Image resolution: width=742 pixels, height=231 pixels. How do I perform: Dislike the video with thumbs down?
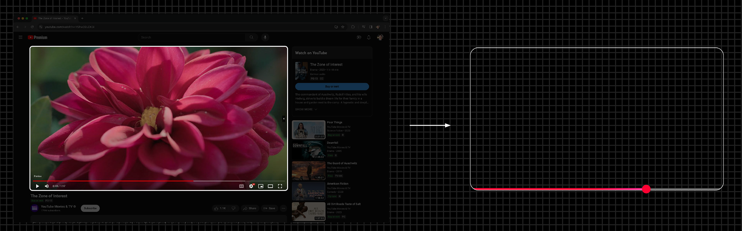(233, 208)
